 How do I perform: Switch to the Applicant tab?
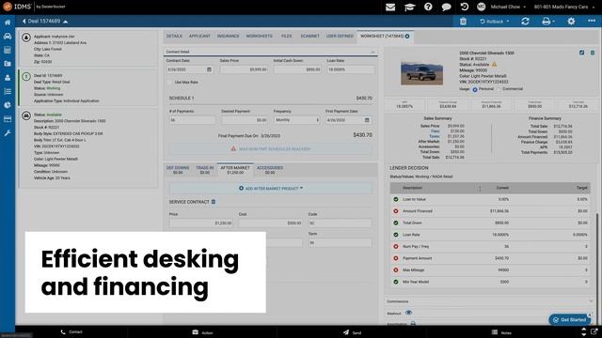pos(199,36)
